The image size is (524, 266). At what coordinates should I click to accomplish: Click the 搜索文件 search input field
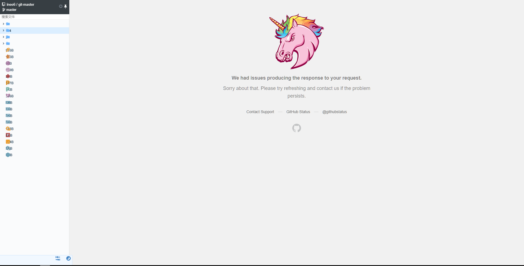click(34, 17)
